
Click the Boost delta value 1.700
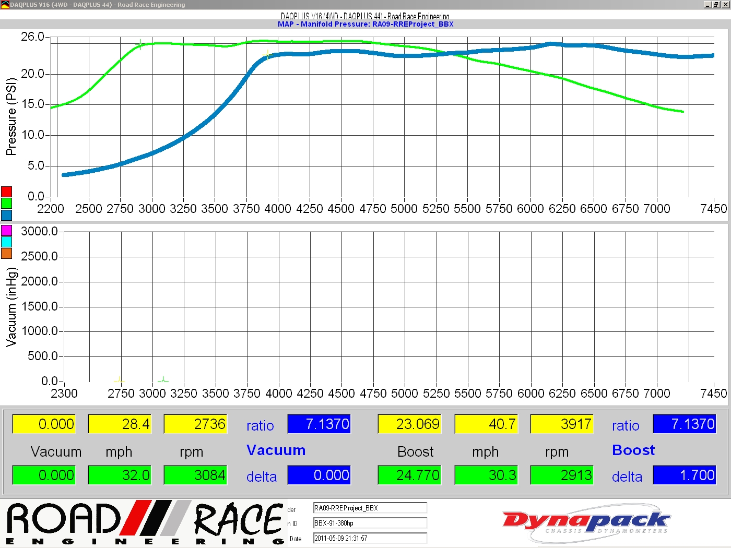pos(684,475)
